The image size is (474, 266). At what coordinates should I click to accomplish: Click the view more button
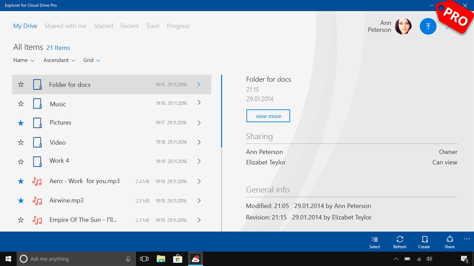click(x=268, y=116)
